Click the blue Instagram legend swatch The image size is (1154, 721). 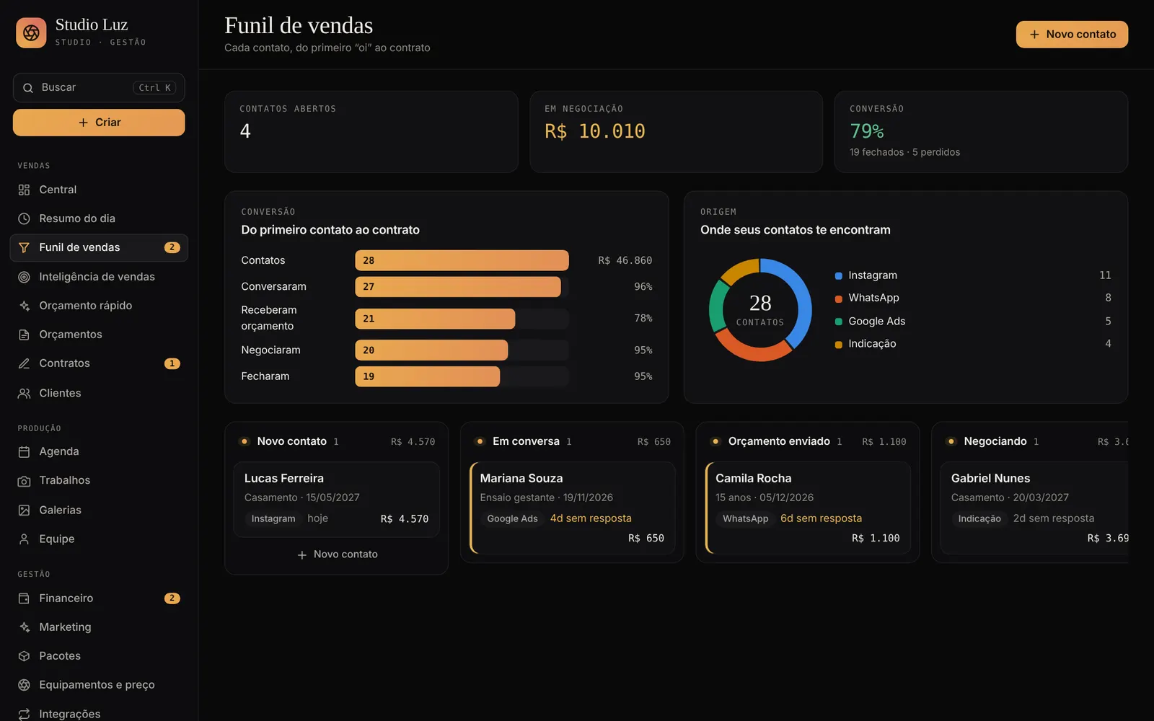point(839,275)
